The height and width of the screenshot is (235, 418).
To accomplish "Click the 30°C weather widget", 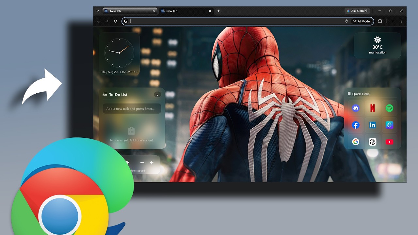I will click(x=378, y=45).
